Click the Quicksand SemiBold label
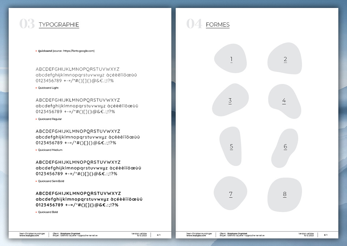347x246 pixels. click(x=51, y=181)
